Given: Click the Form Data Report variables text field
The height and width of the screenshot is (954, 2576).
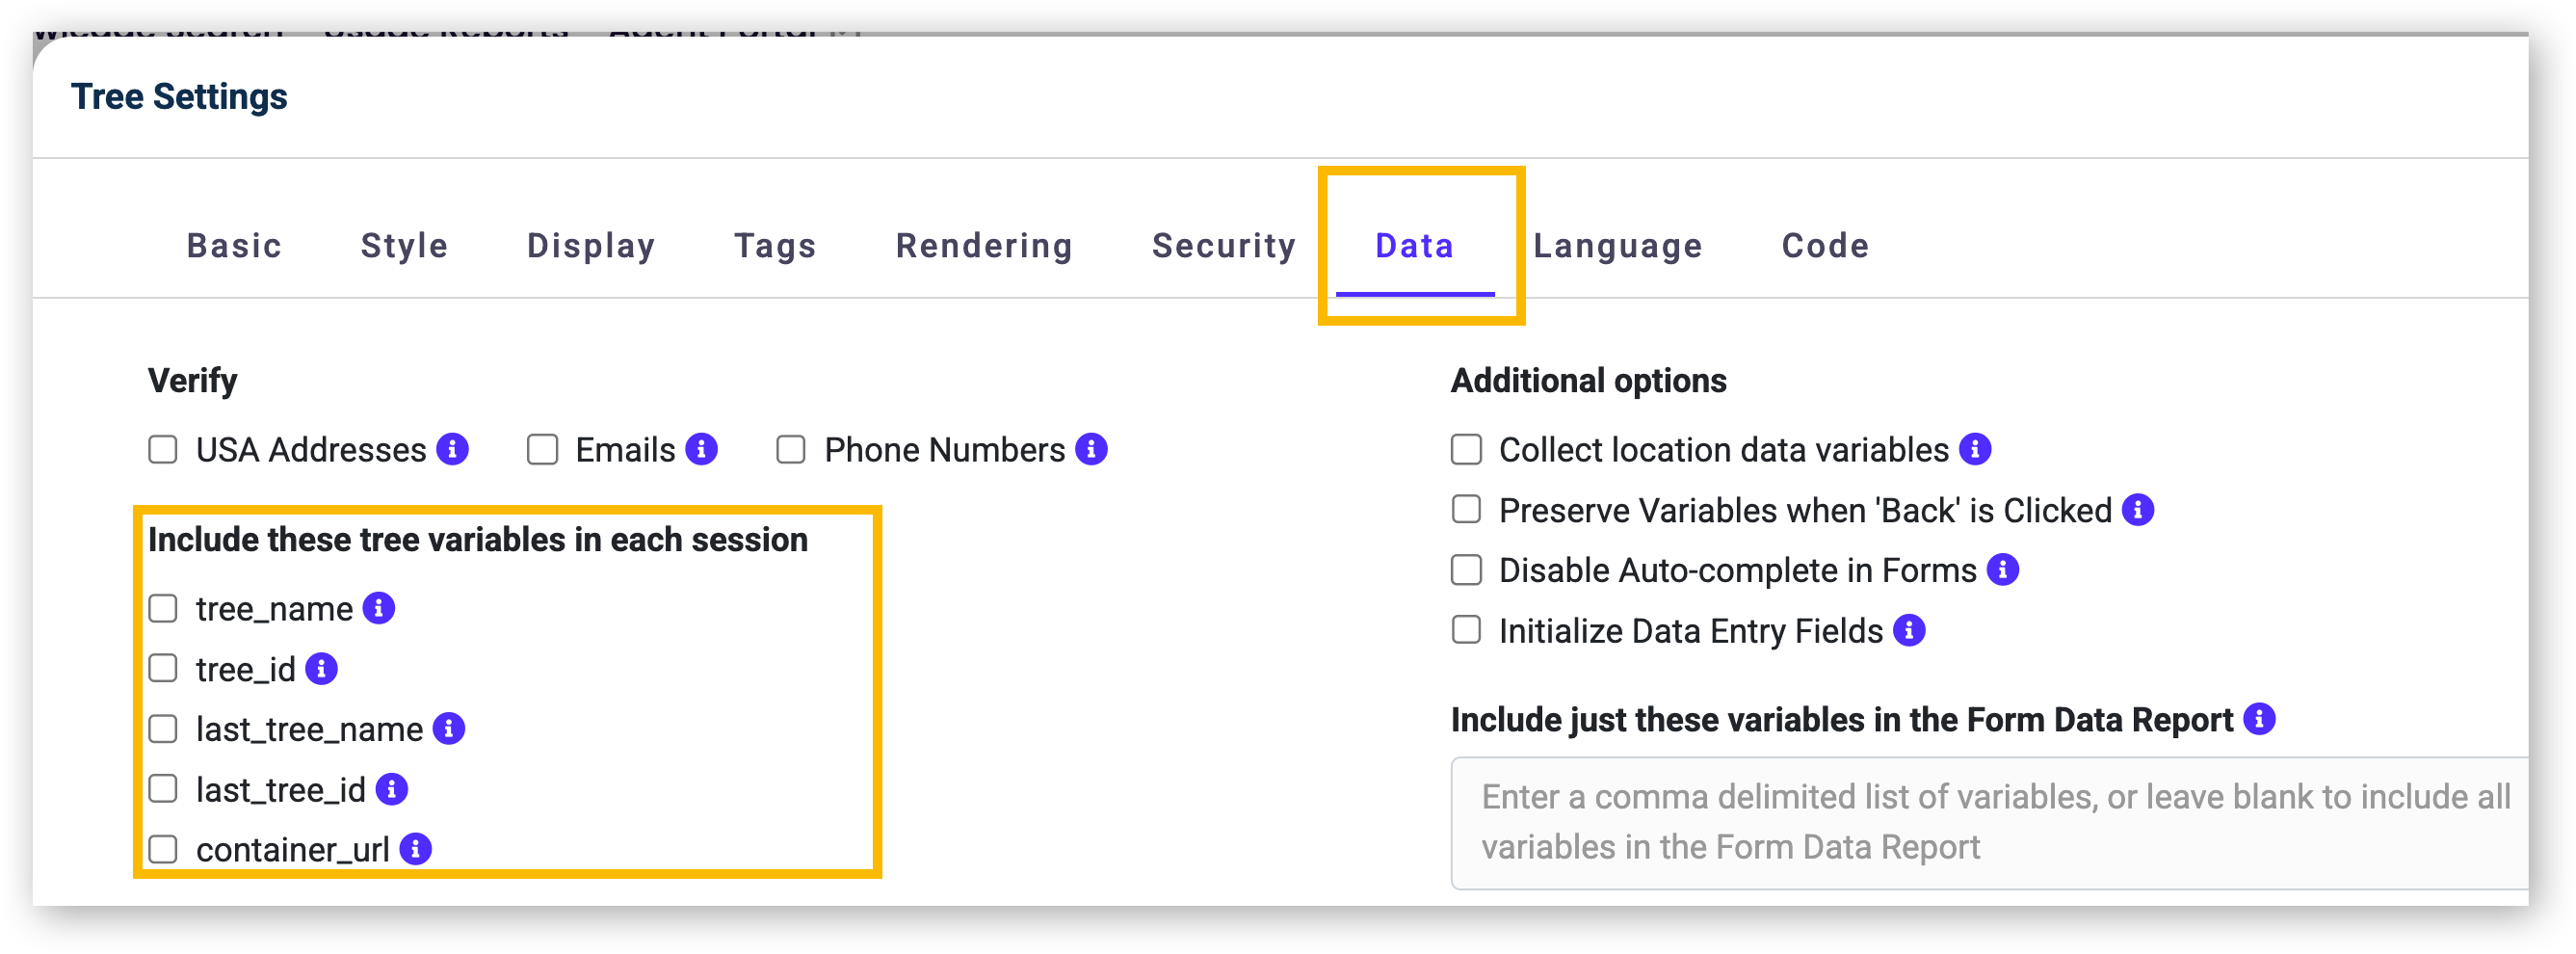Looking at the screenshot, I should (1990, 822).
